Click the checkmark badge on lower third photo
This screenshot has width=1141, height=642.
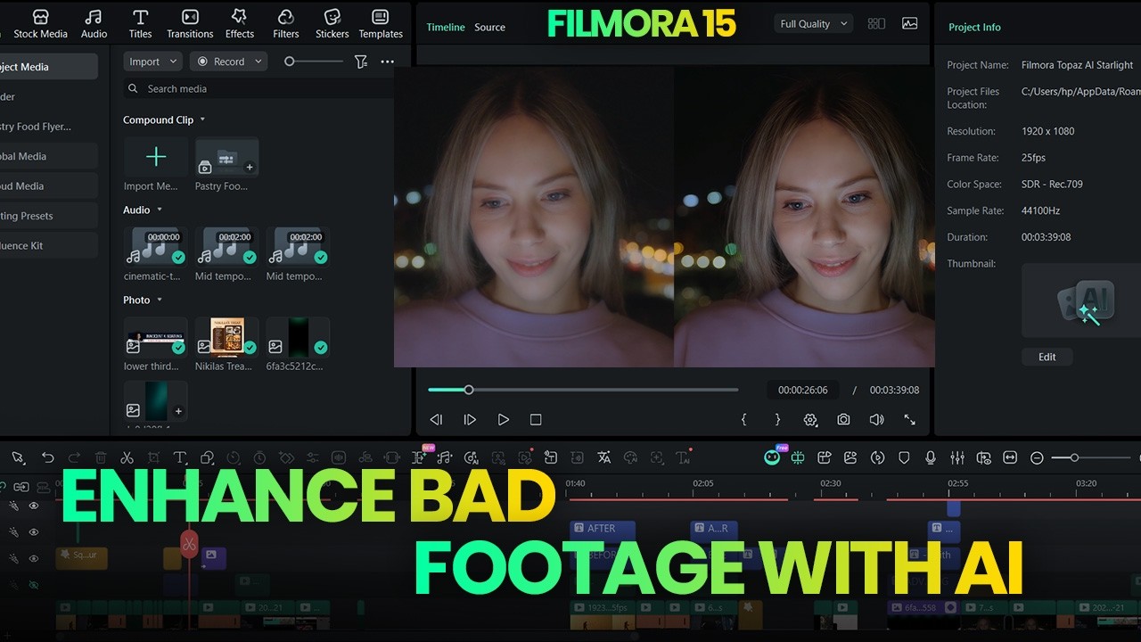pos(178,348)
